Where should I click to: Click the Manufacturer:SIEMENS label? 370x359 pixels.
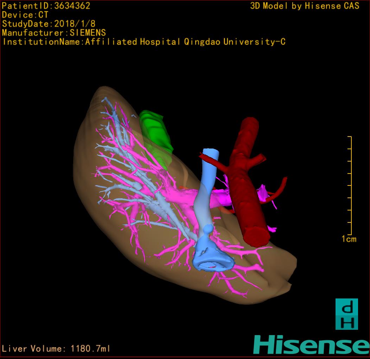(54, 33)
